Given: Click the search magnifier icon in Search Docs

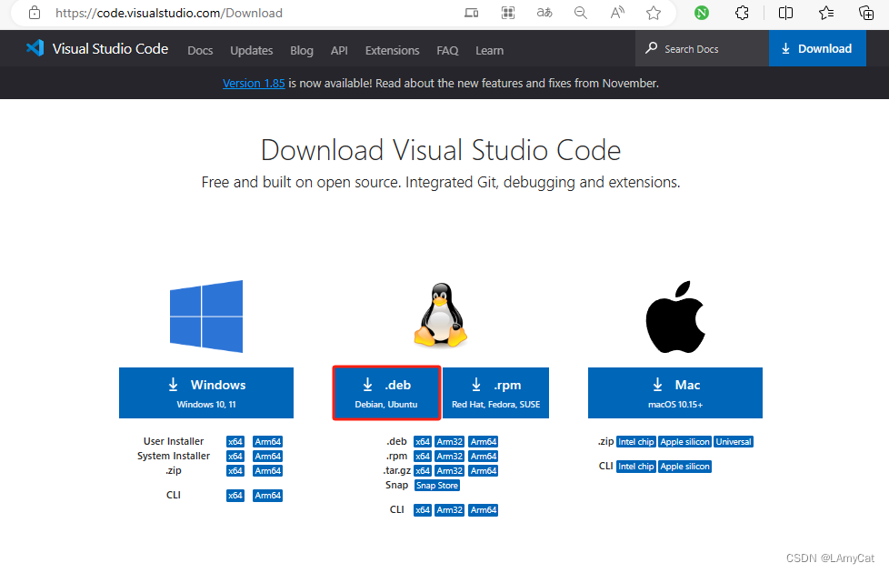Looking at the screenshot, I should [652, 48].
